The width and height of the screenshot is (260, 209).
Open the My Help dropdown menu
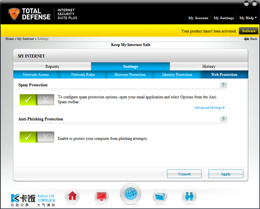pyautogui.click(x=248, y=18)
